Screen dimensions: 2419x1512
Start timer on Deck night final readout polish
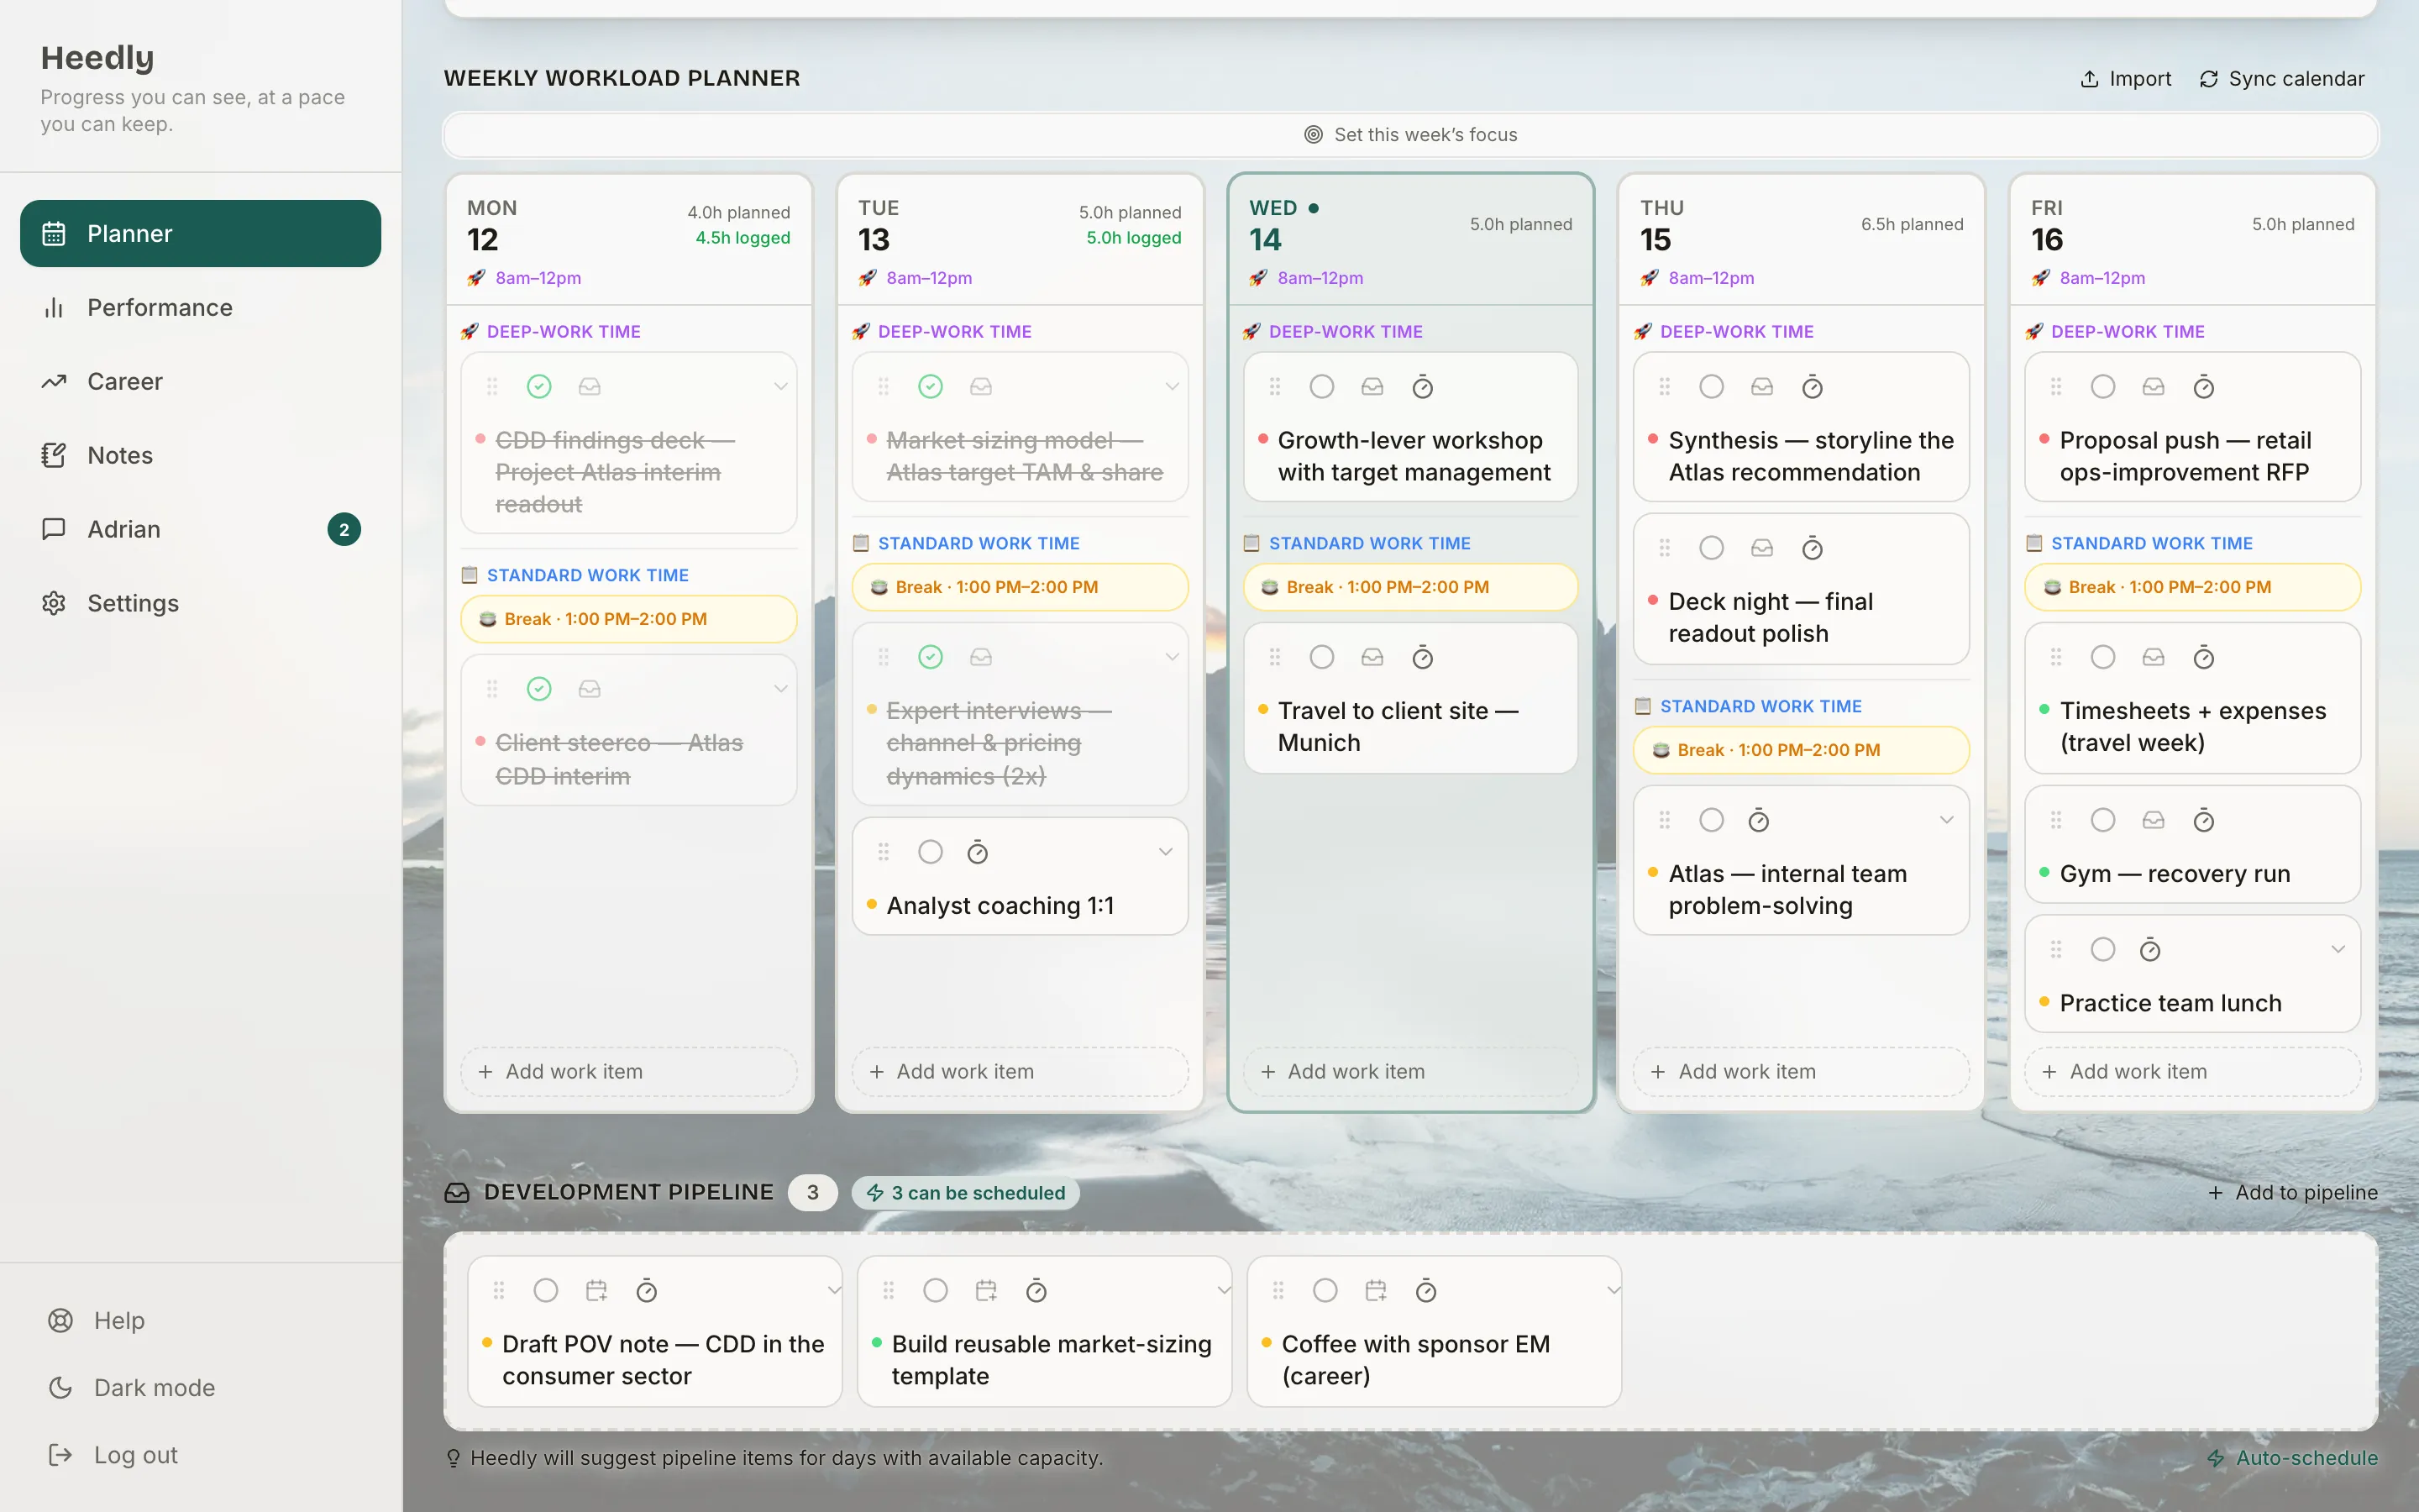point(1813,548)
